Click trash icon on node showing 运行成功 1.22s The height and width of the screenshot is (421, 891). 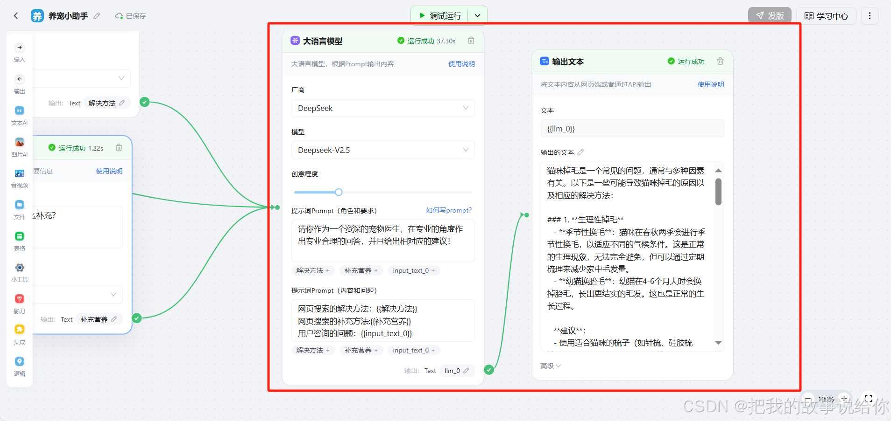point(119,148)
